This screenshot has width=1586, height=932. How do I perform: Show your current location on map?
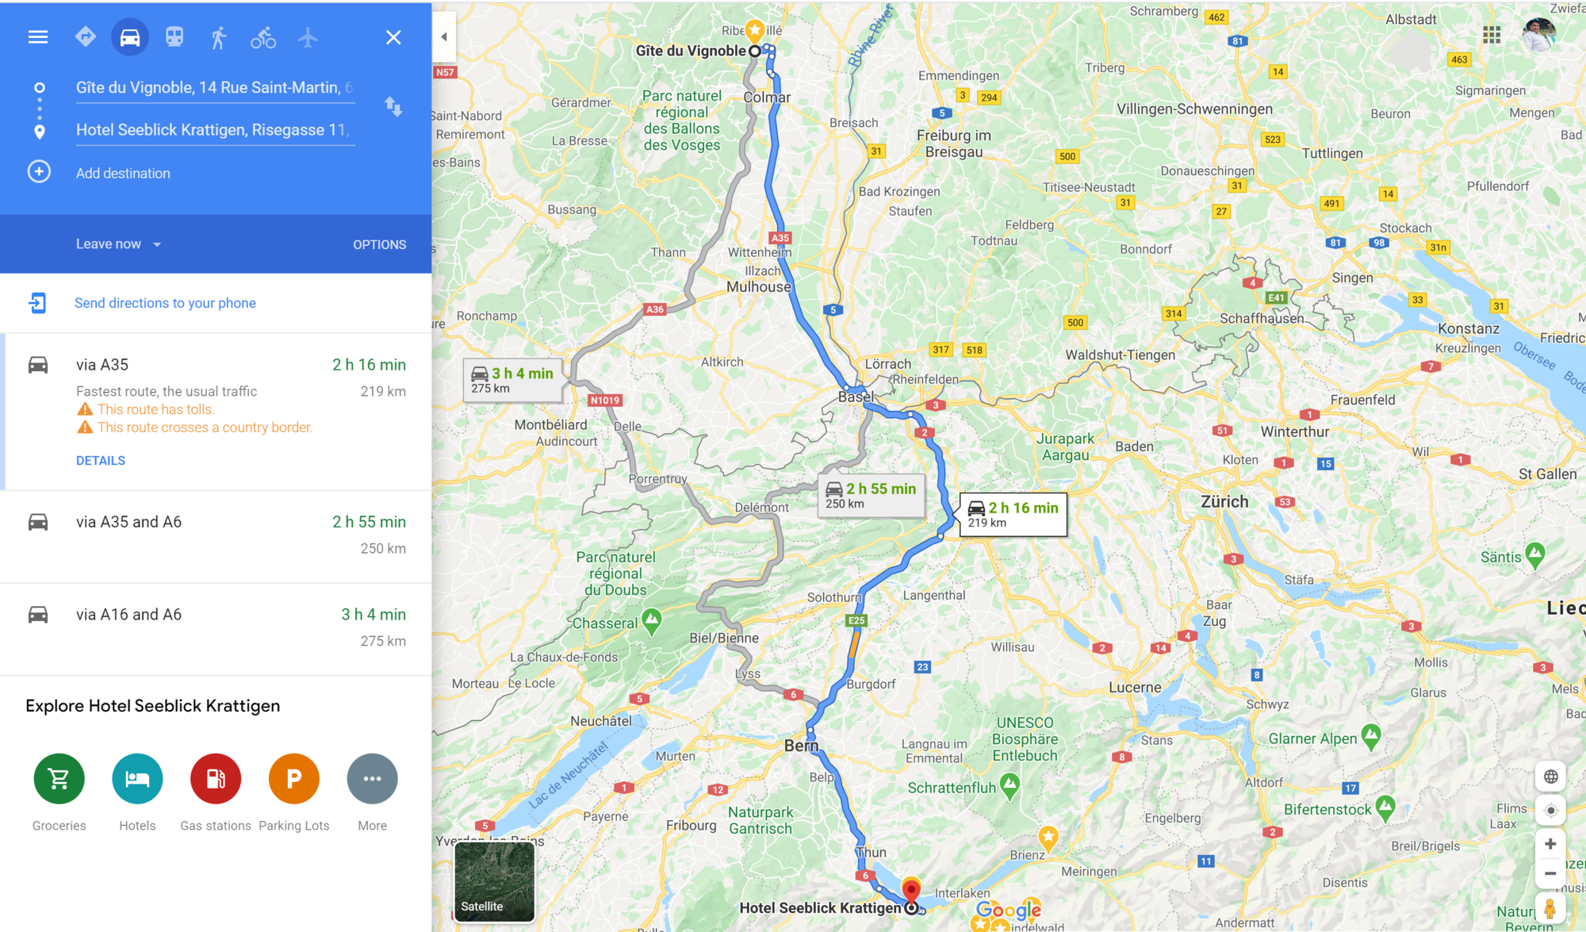point(1550,811)
